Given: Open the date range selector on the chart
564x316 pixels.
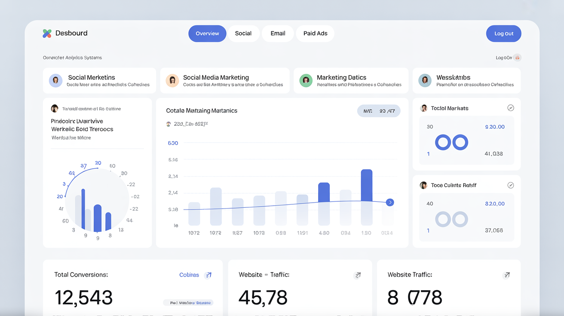Looking at the screenshot, I should (379, 111).
